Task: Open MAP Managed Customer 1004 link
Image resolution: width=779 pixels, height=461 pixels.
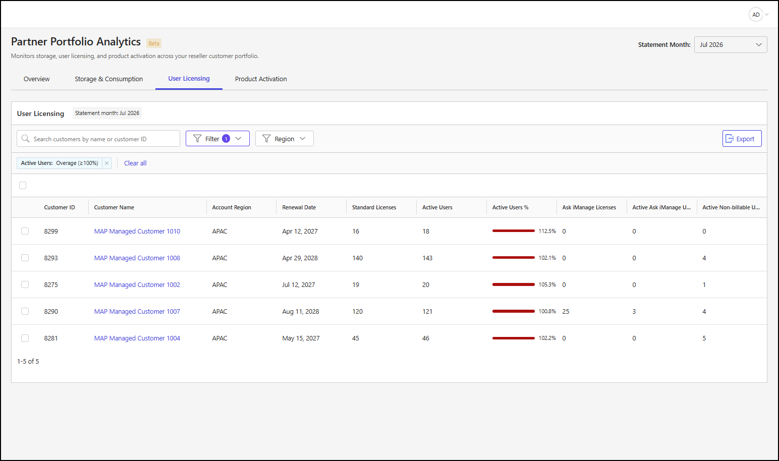Action: coord(137,338)
